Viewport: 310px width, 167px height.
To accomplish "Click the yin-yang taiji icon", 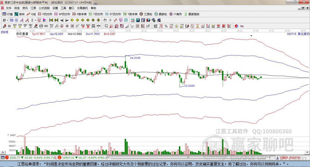I will pos(236,26).
